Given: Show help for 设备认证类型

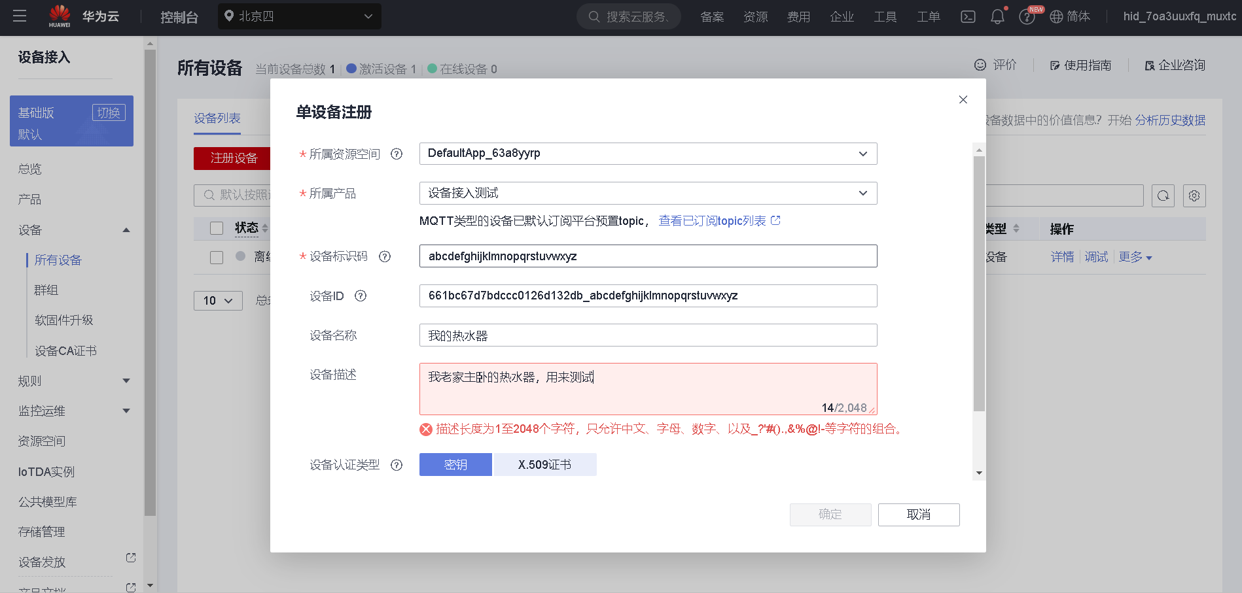Looking at the screenshot, I should pyautogui.click(x=397, y=465).
